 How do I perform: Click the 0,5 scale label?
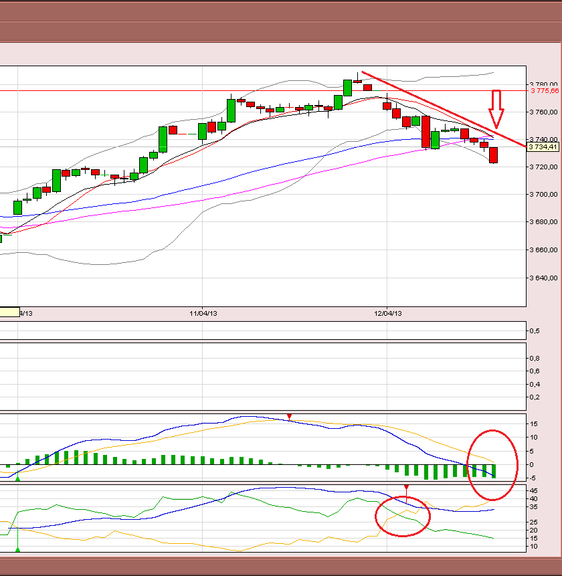(x=535, y=331)
